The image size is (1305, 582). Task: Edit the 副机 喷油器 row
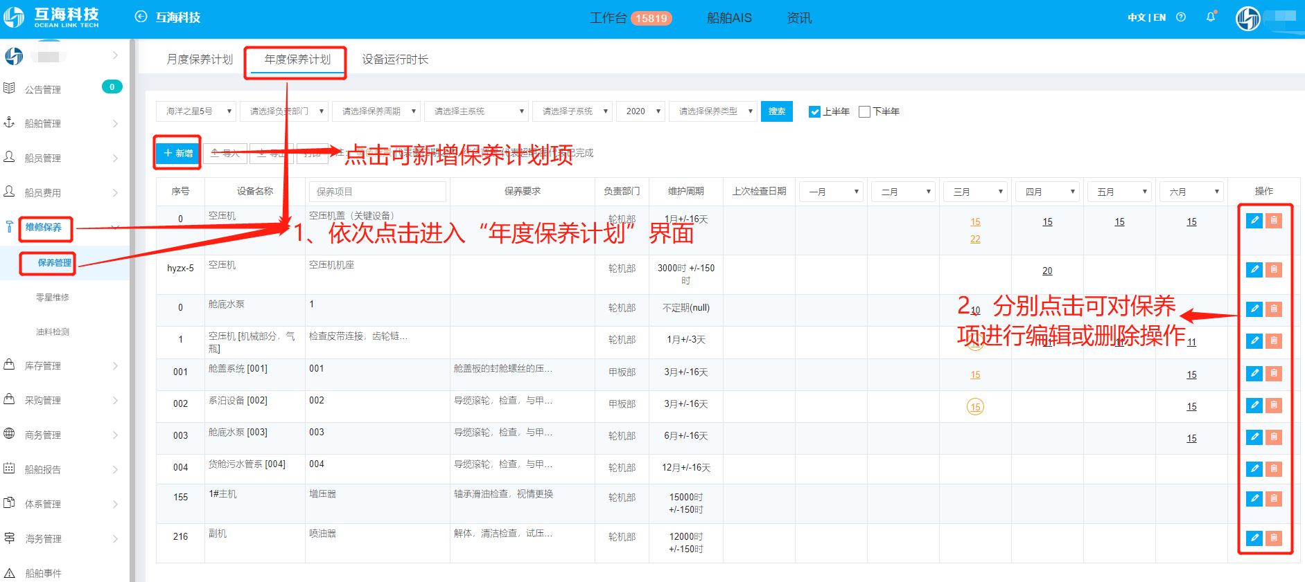(1254, 538)
